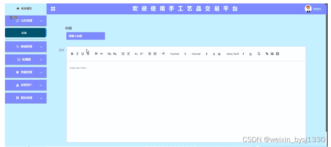This screenshot has width=331, height=147.
Task: Open the text alignment options
Action: (251, 54)
